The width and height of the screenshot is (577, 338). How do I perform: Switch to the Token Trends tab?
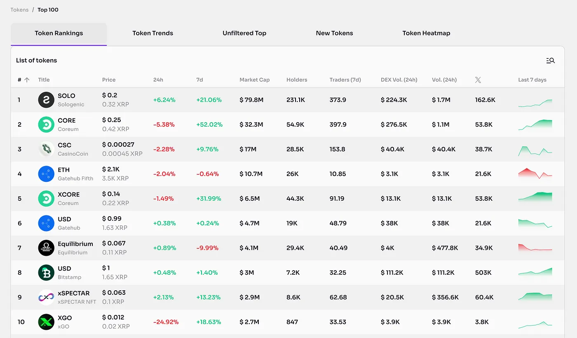coord(152,33)
